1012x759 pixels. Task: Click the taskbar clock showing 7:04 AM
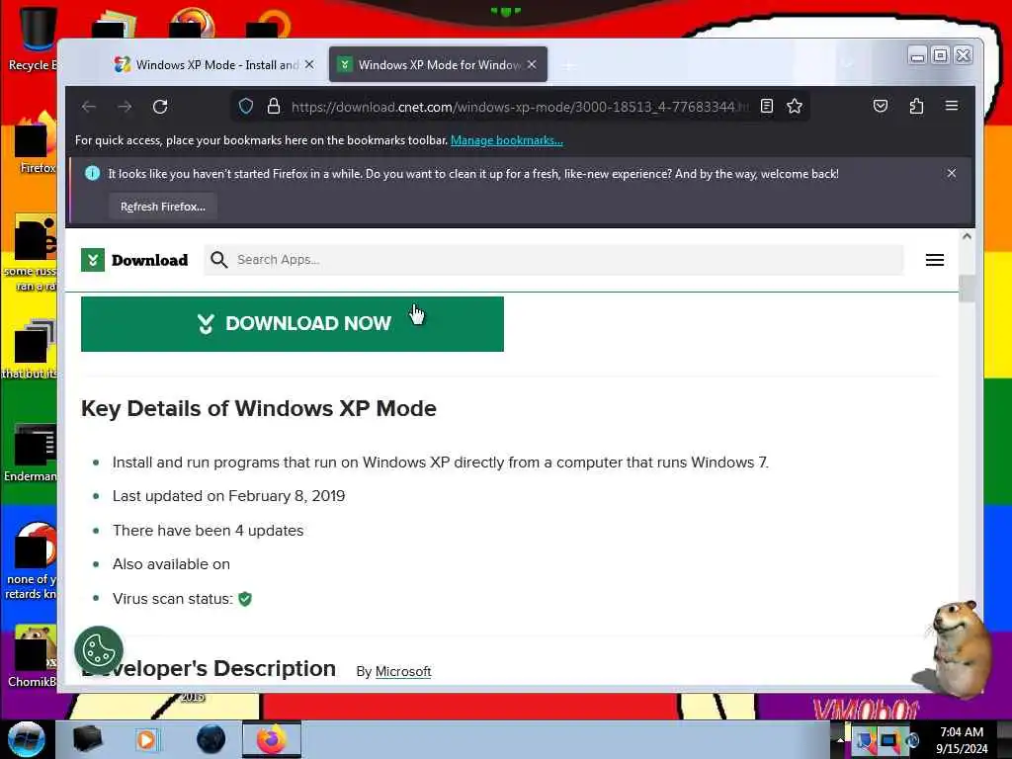962,740
